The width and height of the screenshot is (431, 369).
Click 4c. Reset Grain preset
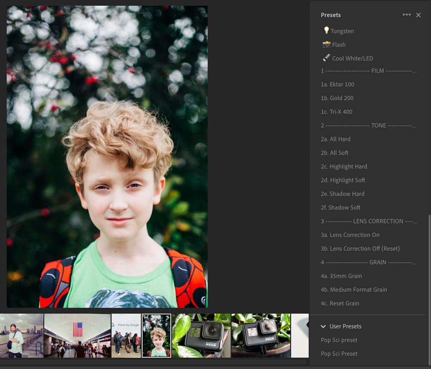340,303
